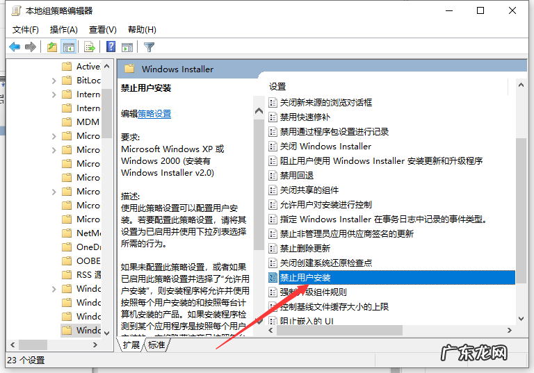Click the folder icon beside OOBE
The image size is (534, 373).
tap(67, 260)
